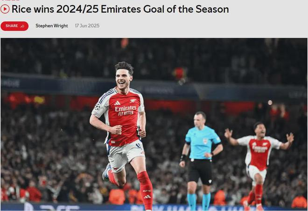The height and width of the screenshot is (211, 308).
Task: Click the blue pitchside advertising board
Action: (154, 207)
